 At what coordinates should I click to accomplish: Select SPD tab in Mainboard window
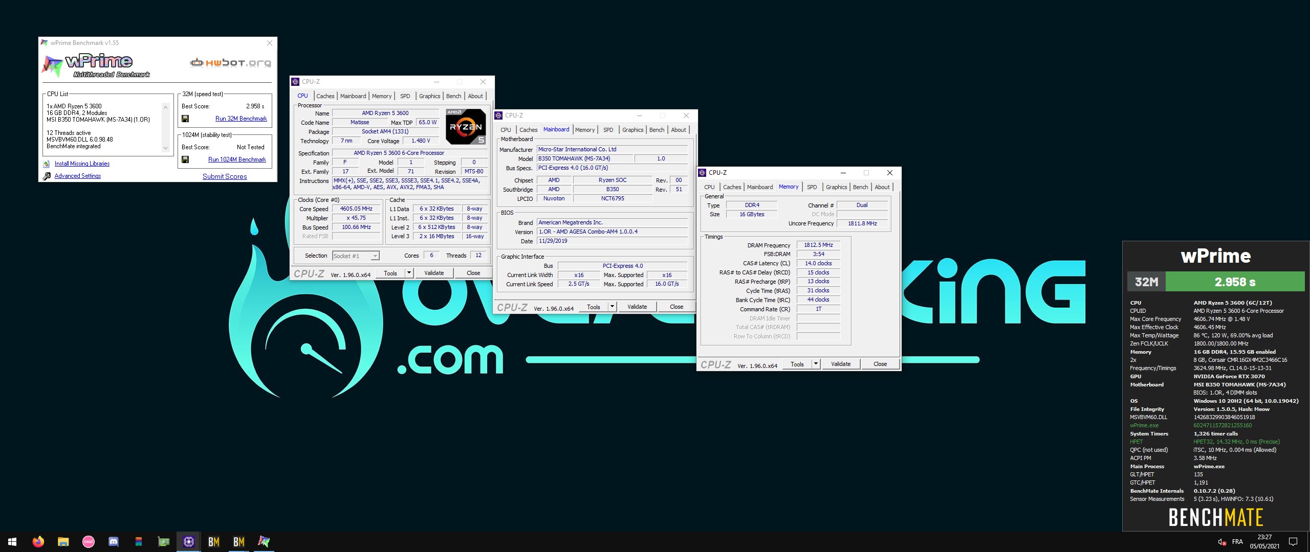pos(608,130)
